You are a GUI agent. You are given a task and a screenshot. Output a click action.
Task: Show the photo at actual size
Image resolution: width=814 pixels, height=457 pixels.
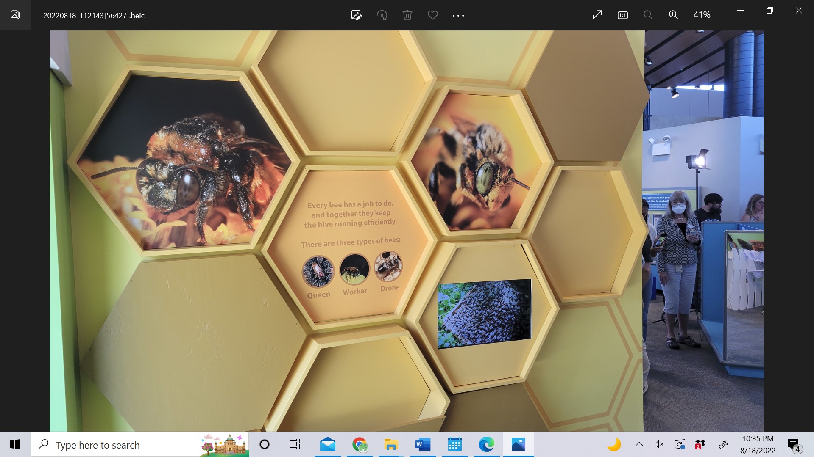click(622, 15)
